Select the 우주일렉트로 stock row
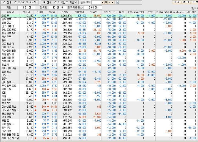 pyautogui.click(x=99, y=86)
